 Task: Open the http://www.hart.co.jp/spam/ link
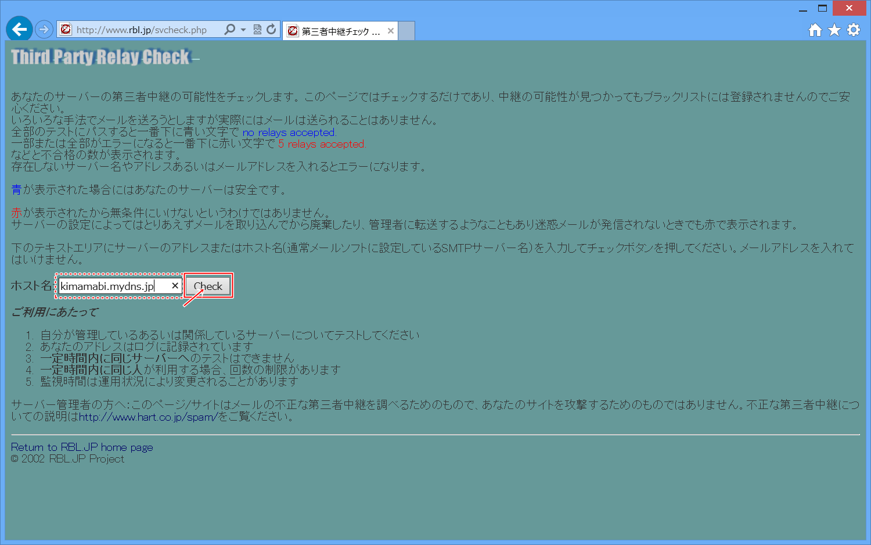[147, 417]
